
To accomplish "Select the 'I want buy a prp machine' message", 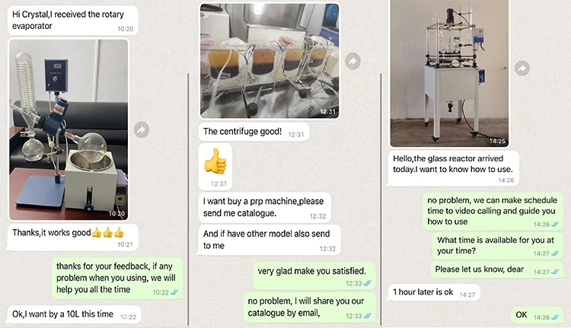I will pos(265,208).
